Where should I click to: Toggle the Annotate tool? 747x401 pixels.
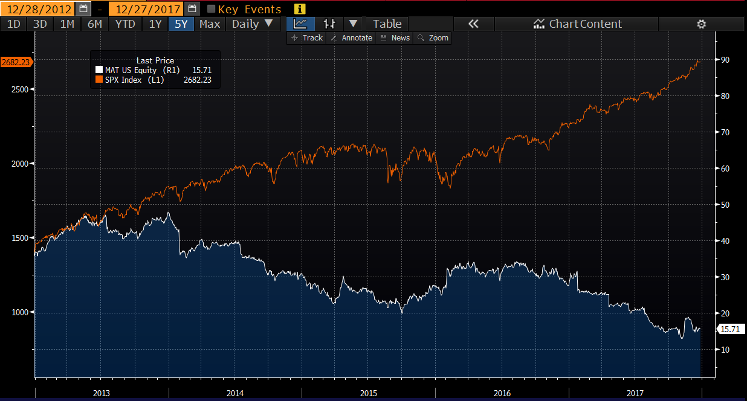pyautogui.click(x=352, y=37)
